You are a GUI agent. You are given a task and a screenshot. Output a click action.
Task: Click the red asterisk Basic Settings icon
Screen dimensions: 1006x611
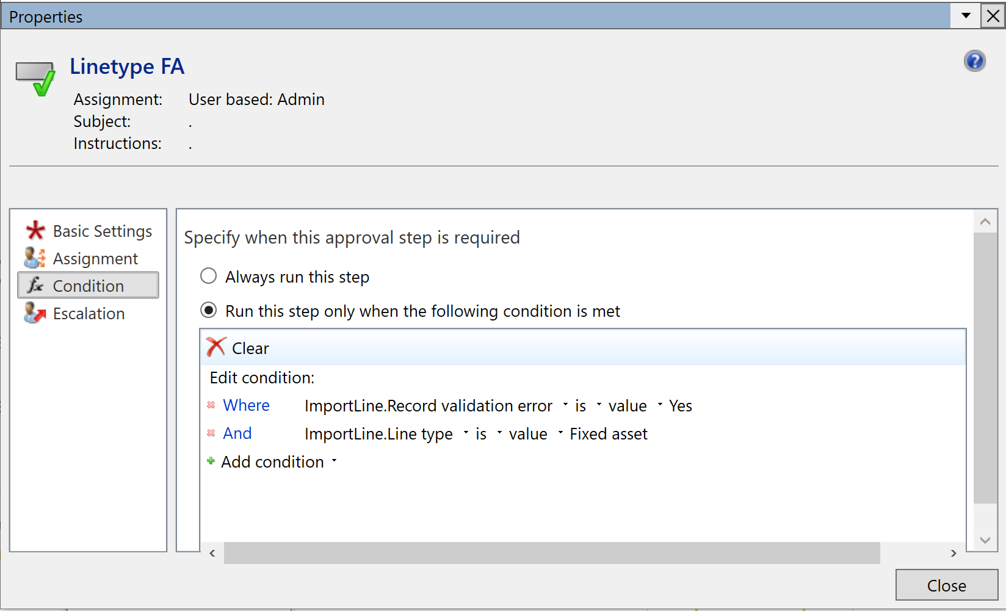35,231
